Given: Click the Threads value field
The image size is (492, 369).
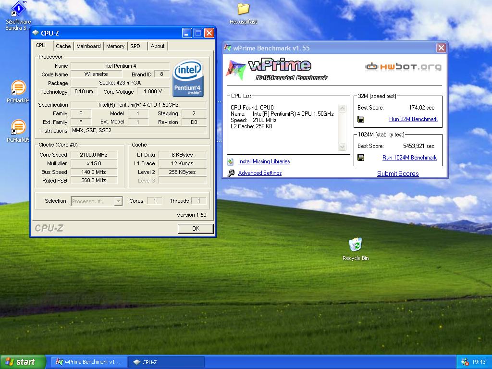Looking at the screenshot, I should coord(198,201).
